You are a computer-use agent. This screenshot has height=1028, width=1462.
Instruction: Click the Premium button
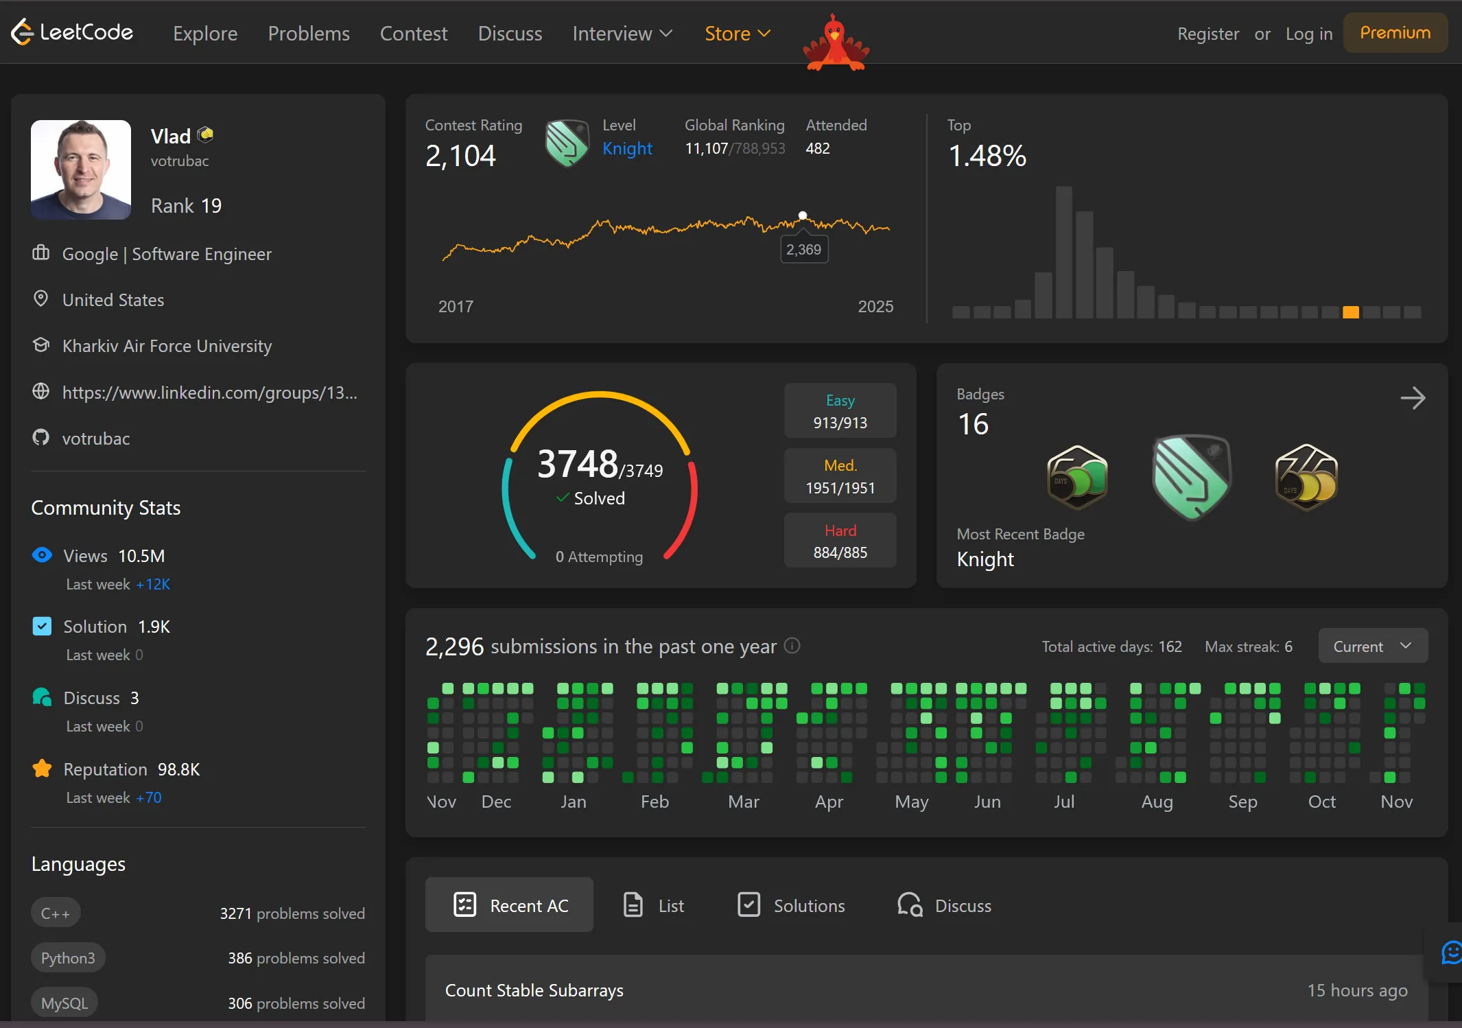pyautogui.click(x=1395, y=33)
